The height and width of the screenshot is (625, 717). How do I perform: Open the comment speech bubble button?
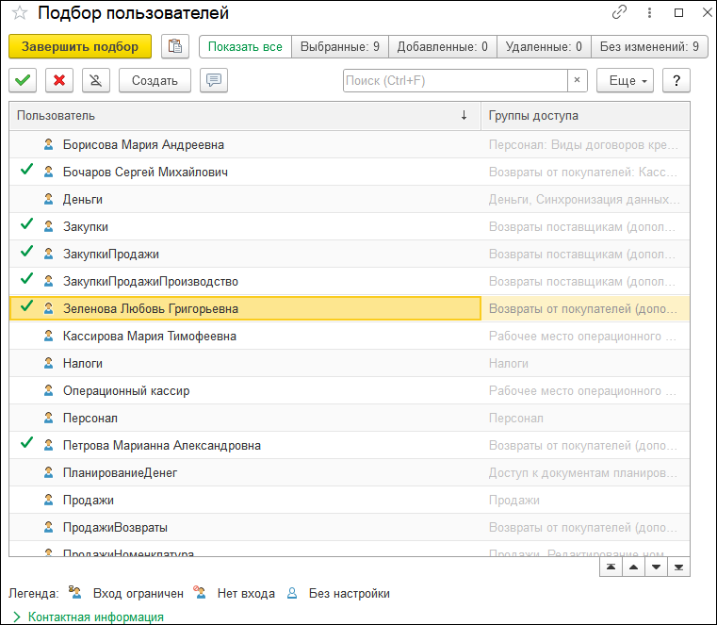214,80
